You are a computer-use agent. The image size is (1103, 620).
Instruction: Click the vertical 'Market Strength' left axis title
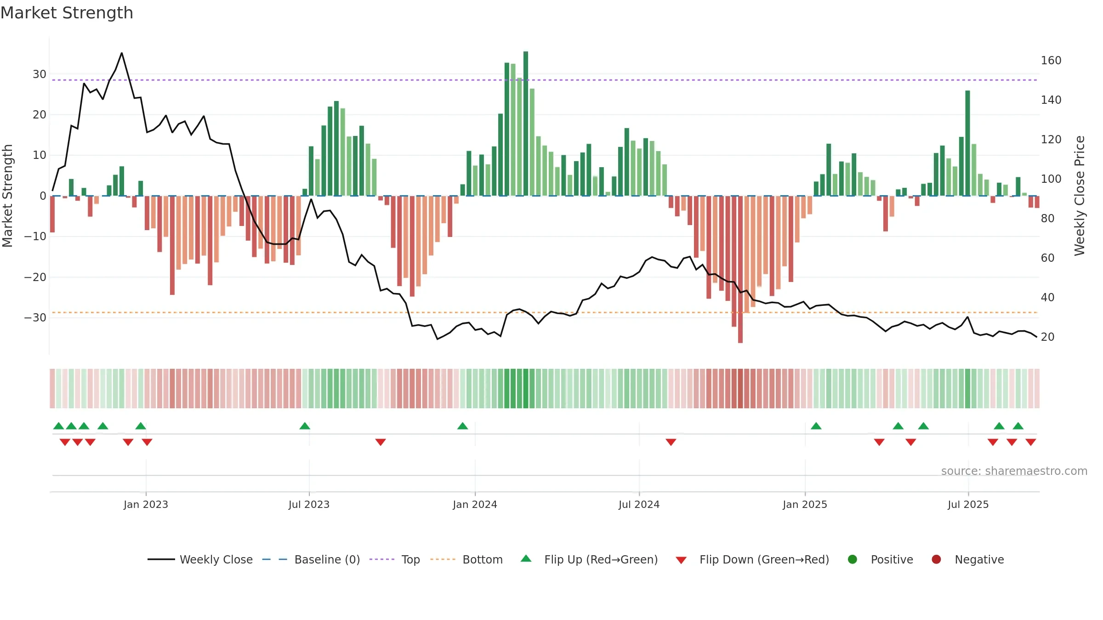(x=7, y=196)
